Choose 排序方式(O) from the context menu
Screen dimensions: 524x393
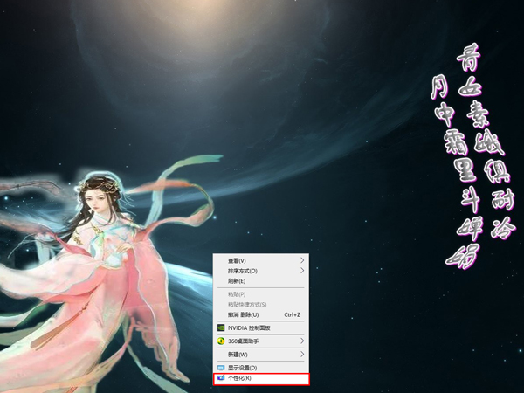(242, 271)
